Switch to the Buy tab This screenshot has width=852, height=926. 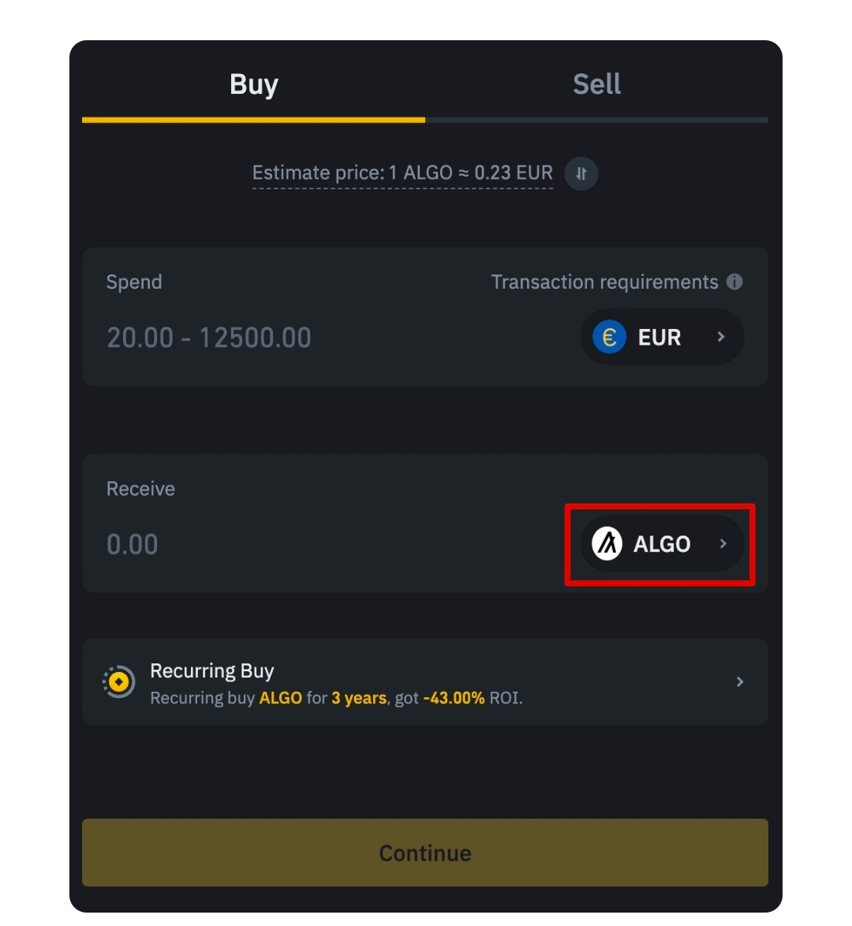253,84
